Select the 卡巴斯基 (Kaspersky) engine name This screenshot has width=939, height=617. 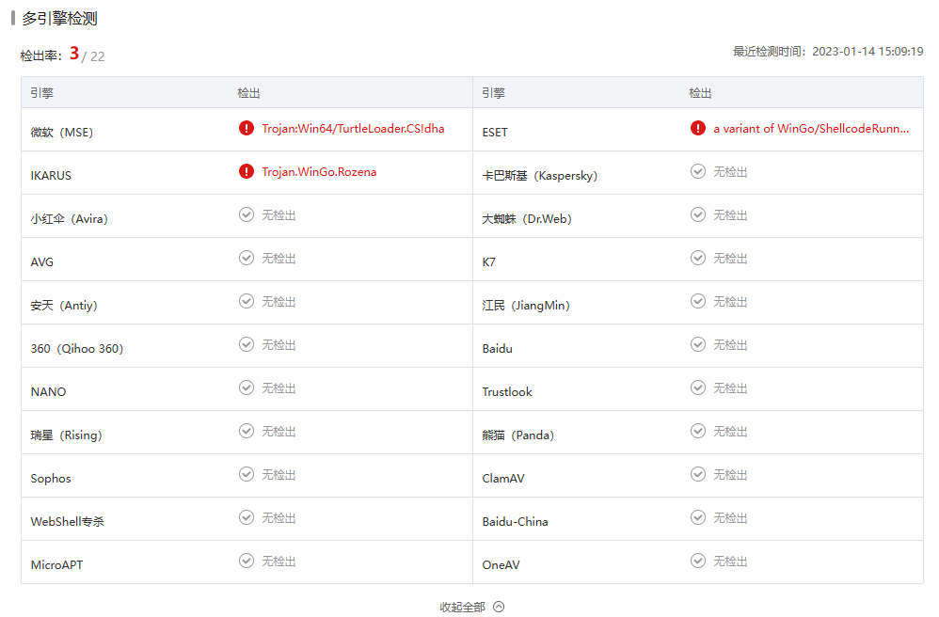pyautogui.click(x=539, y=175)
